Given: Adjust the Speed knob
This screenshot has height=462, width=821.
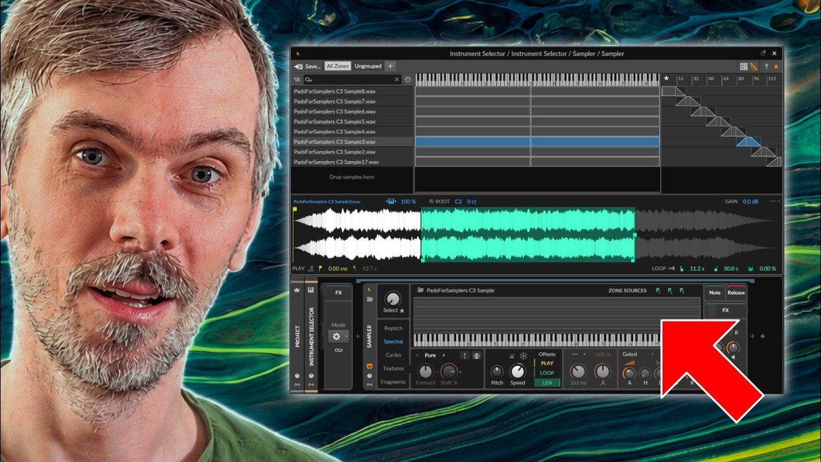Looking at the screenshot, I should (517, 371).
